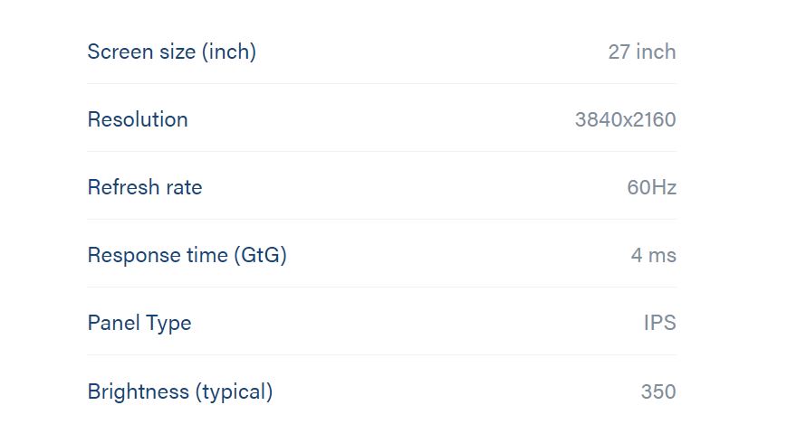Click the (GtG) text in Response time

coord(260,255)
